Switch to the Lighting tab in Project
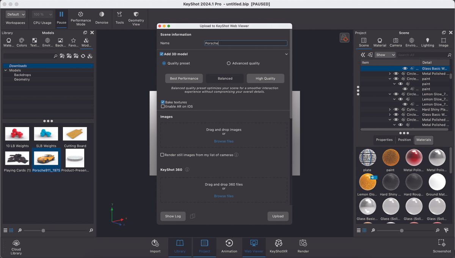The image size is (455, 258). tap(427, 42)
